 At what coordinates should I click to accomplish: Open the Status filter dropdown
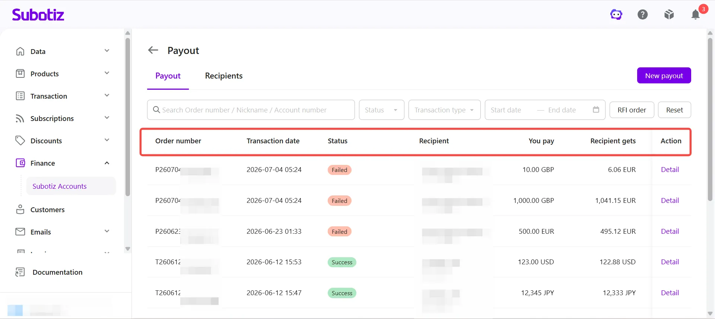381,110
